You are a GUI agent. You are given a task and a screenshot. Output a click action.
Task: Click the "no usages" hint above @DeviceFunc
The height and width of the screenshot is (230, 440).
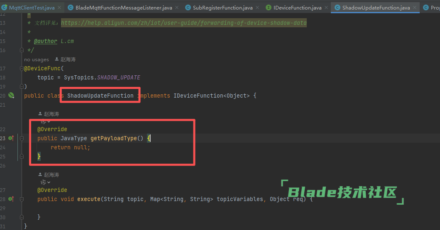click(x=37, y=60)
